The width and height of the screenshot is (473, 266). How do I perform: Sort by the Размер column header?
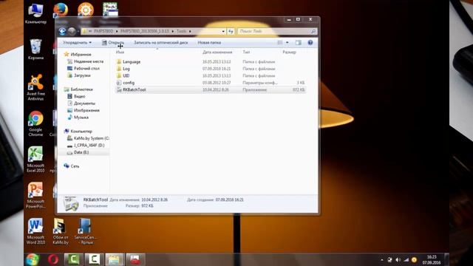pos(289,52)
